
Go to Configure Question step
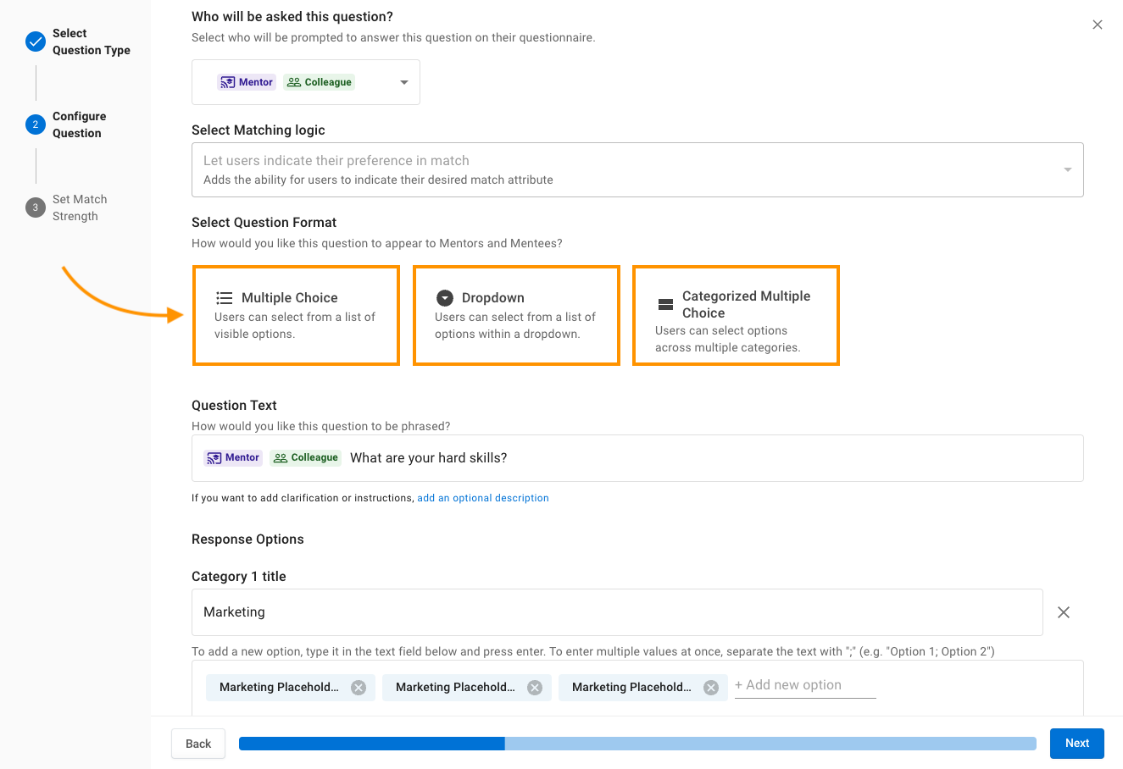78,124
